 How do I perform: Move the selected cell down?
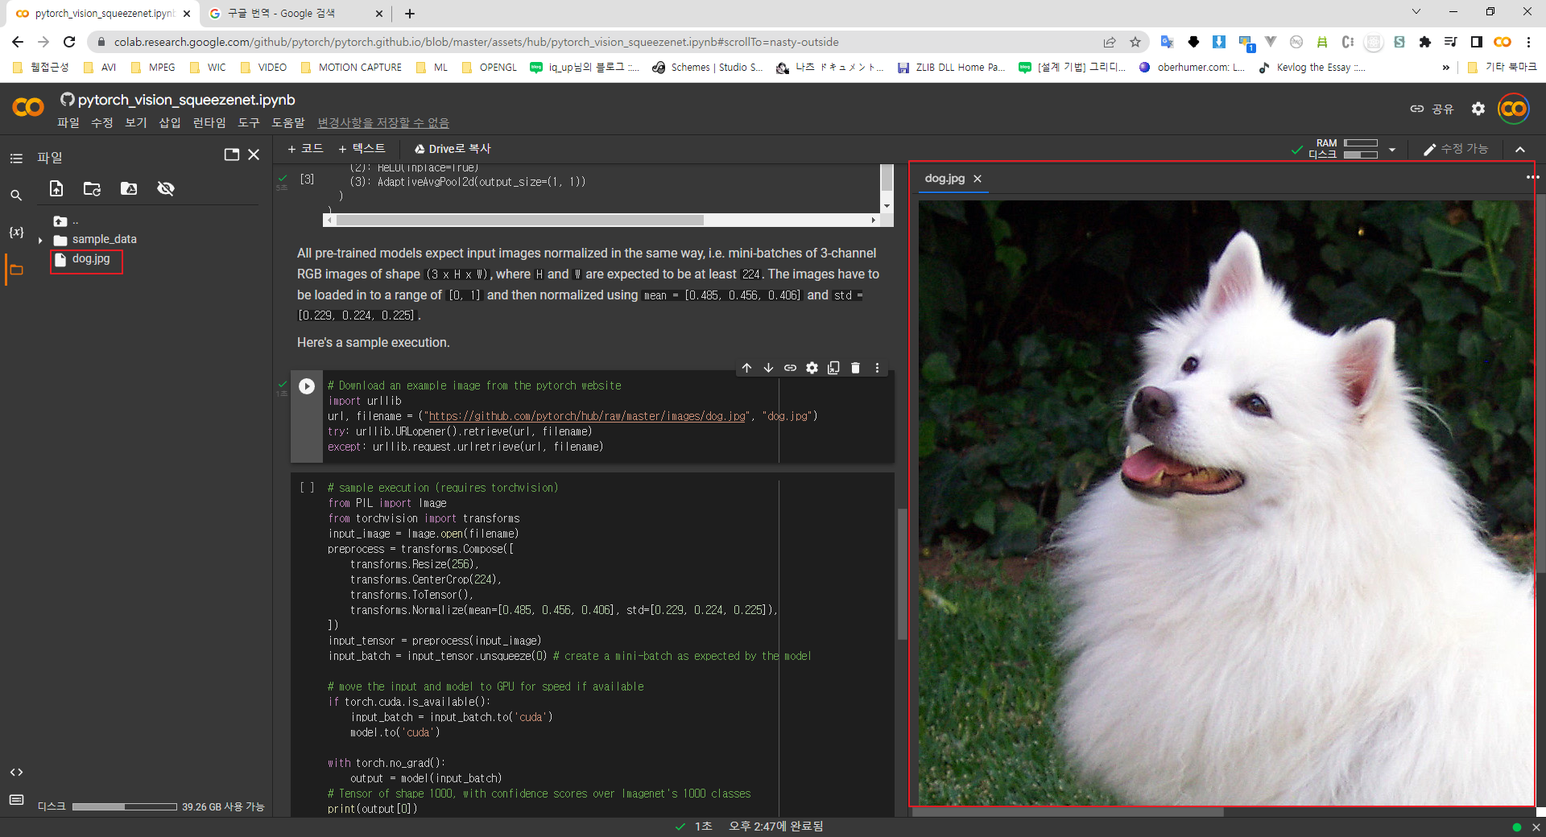pos(769,368)
